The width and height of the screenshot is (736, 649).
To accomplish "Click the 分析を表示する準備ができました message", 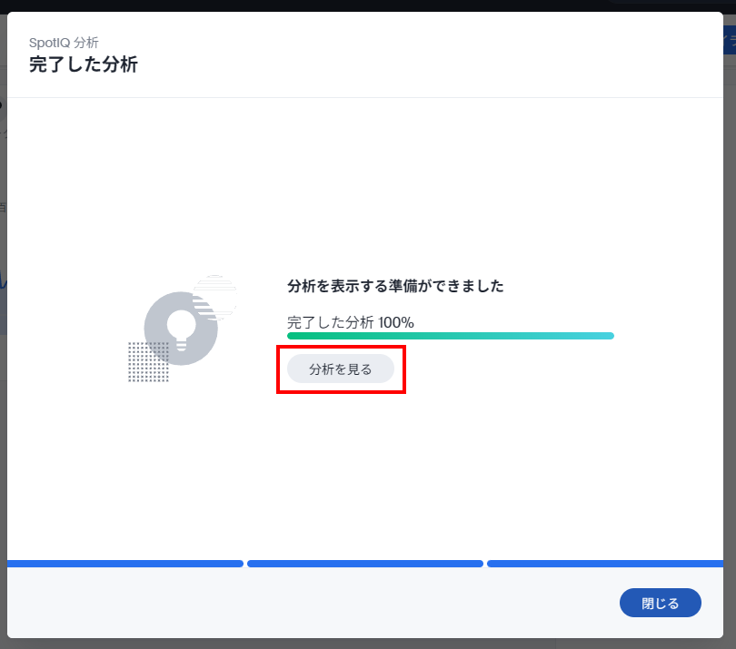I will point(395,286).
